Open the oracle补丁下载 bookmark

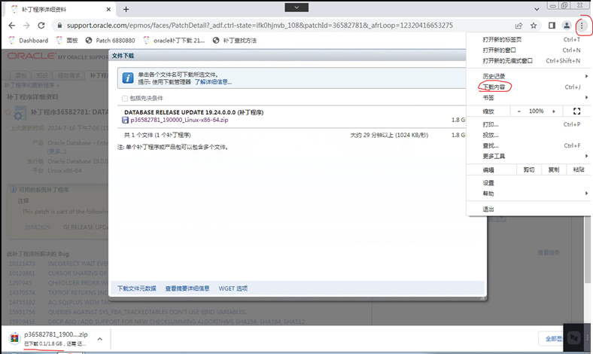(175, 41)
